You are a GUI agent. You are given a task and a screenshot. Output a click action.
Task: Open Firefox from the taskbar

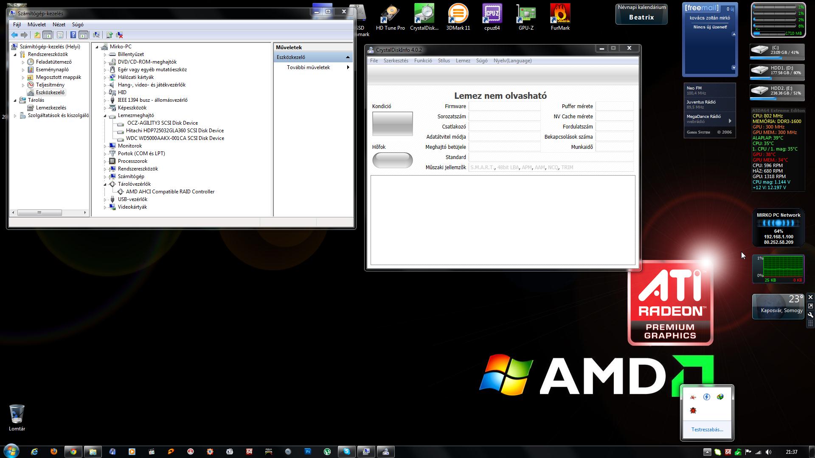[x=54, y=452]
